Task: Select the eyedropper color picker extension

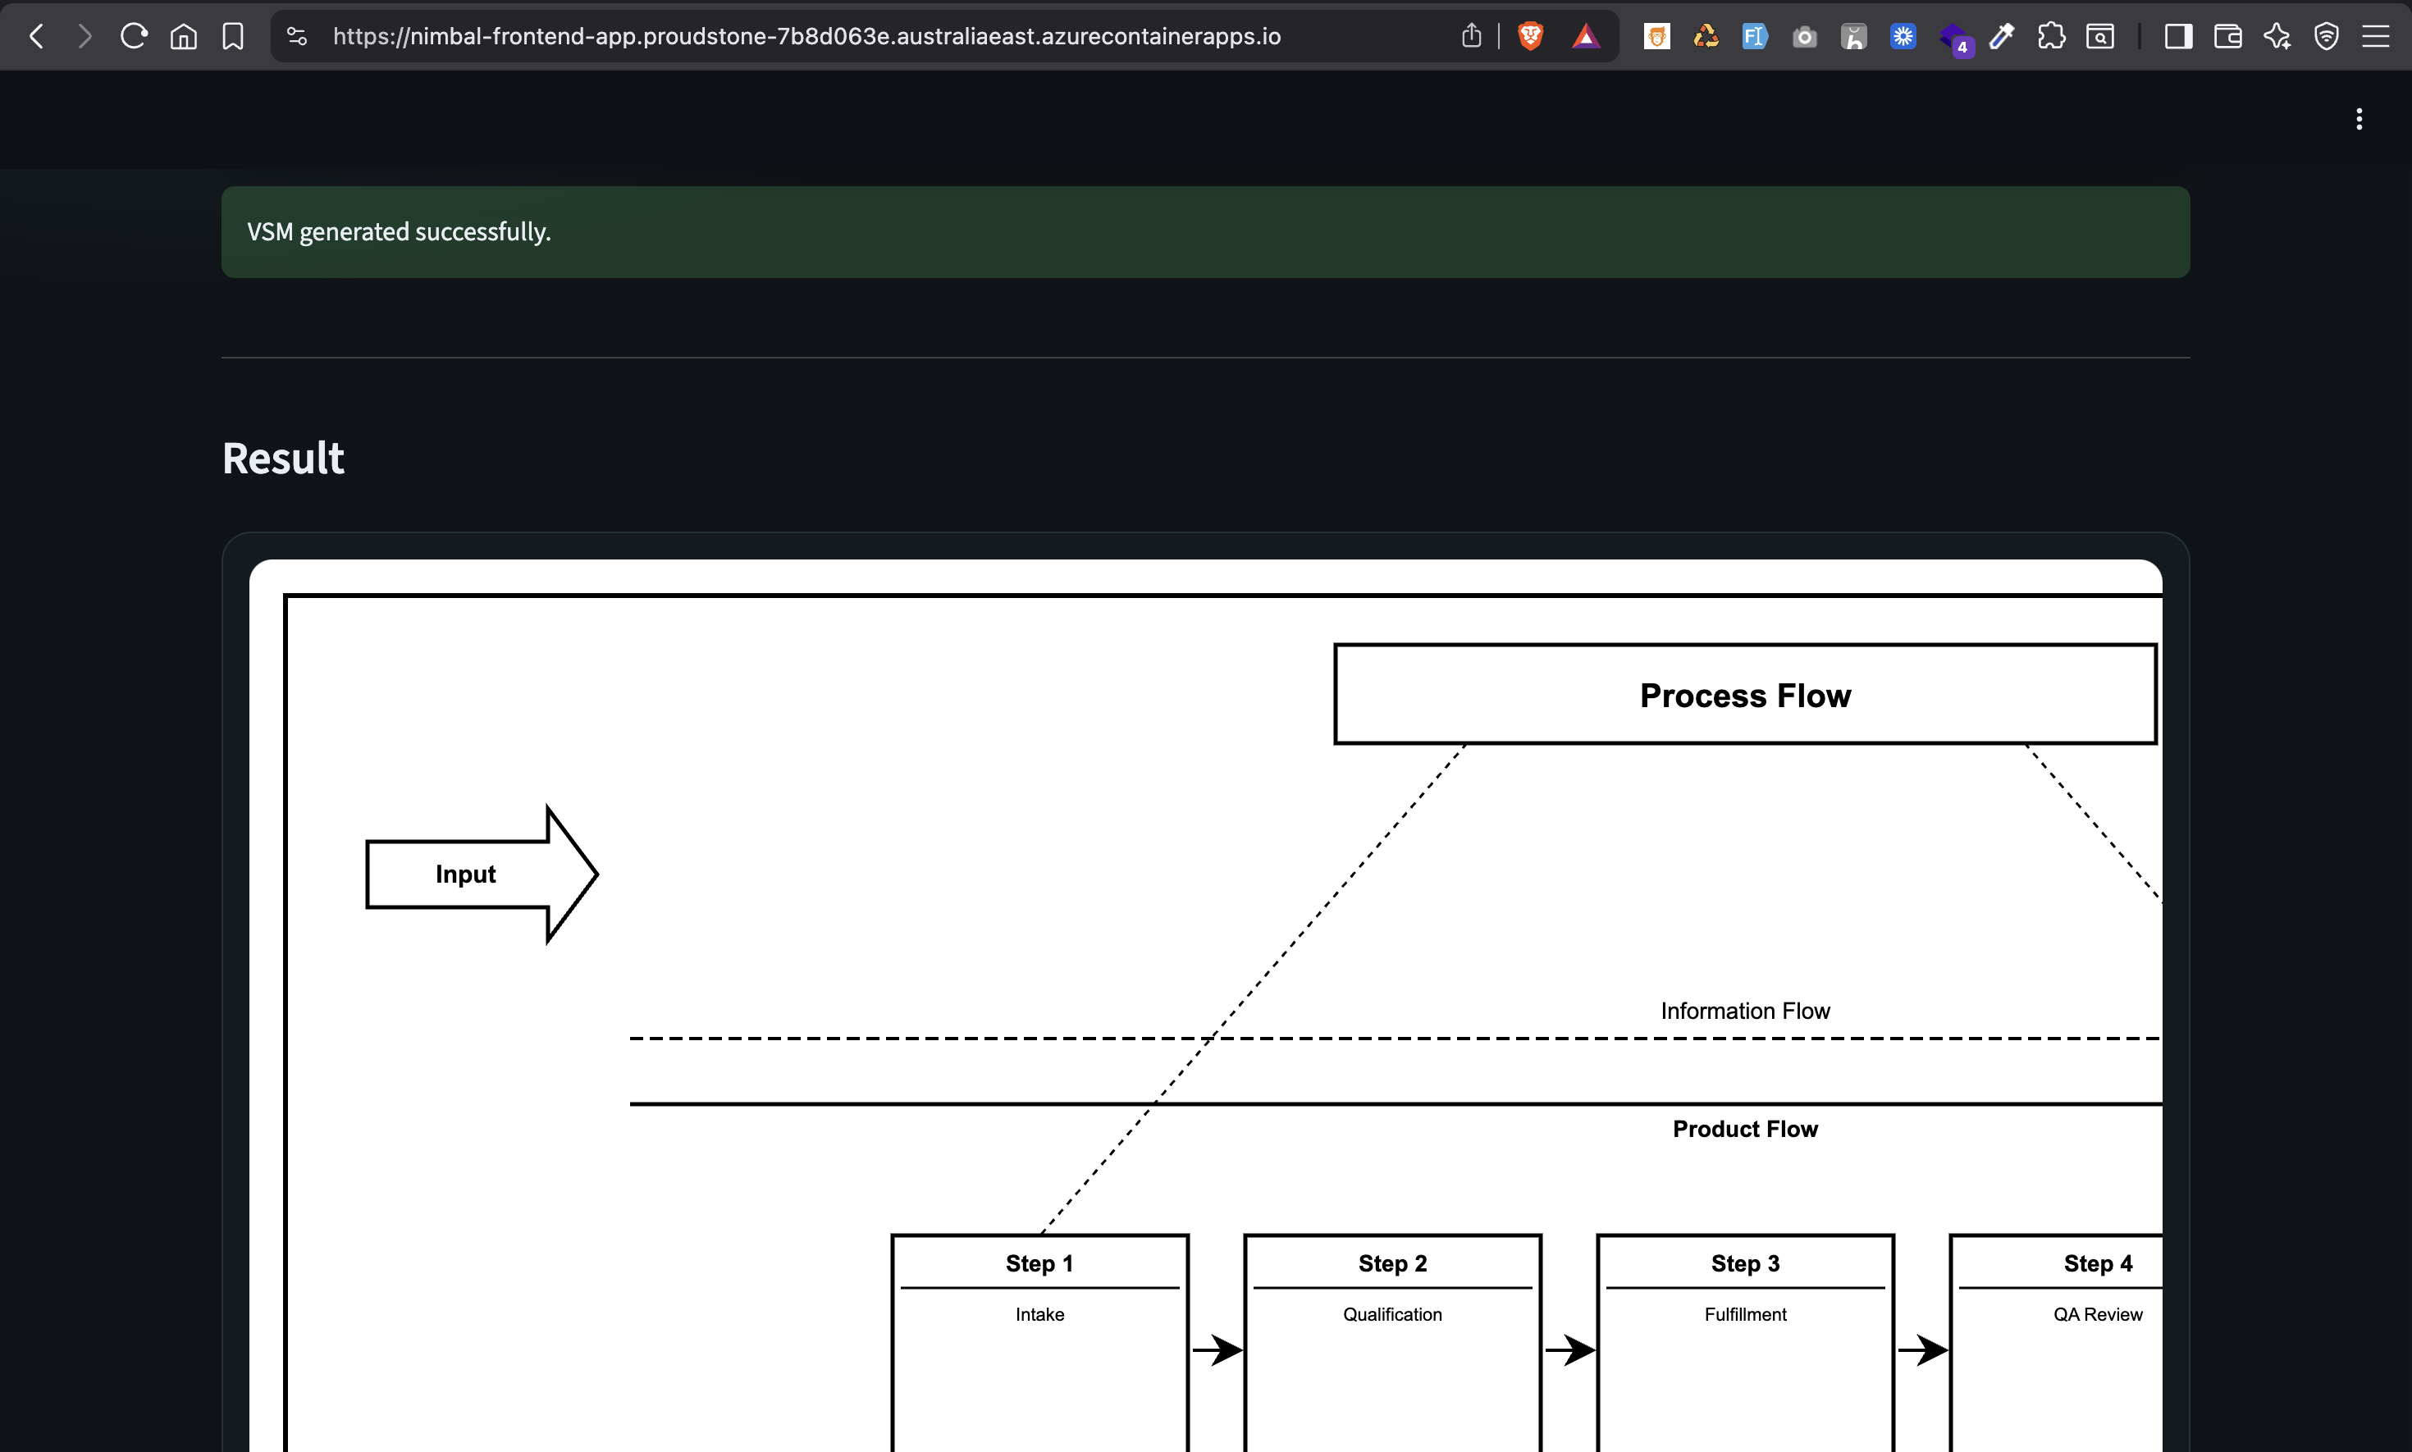Action: coord(2001,35)
